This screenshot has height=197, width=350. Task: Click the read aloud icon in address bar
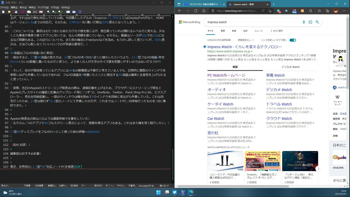coord(263,11)
